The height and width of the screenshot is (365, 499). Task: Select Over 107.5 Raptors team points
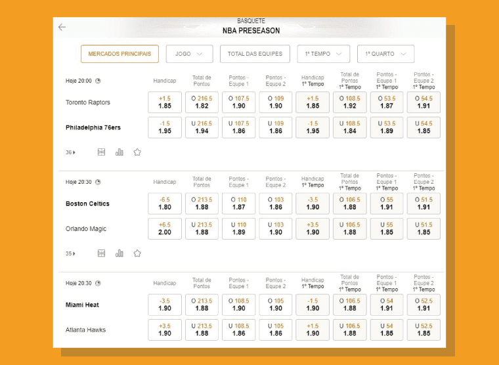pos(239,102)
